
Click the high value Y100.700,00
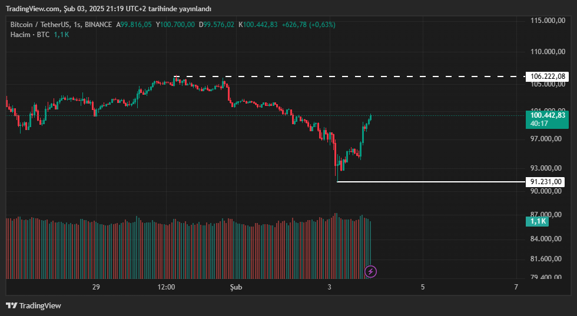point(175,25)
